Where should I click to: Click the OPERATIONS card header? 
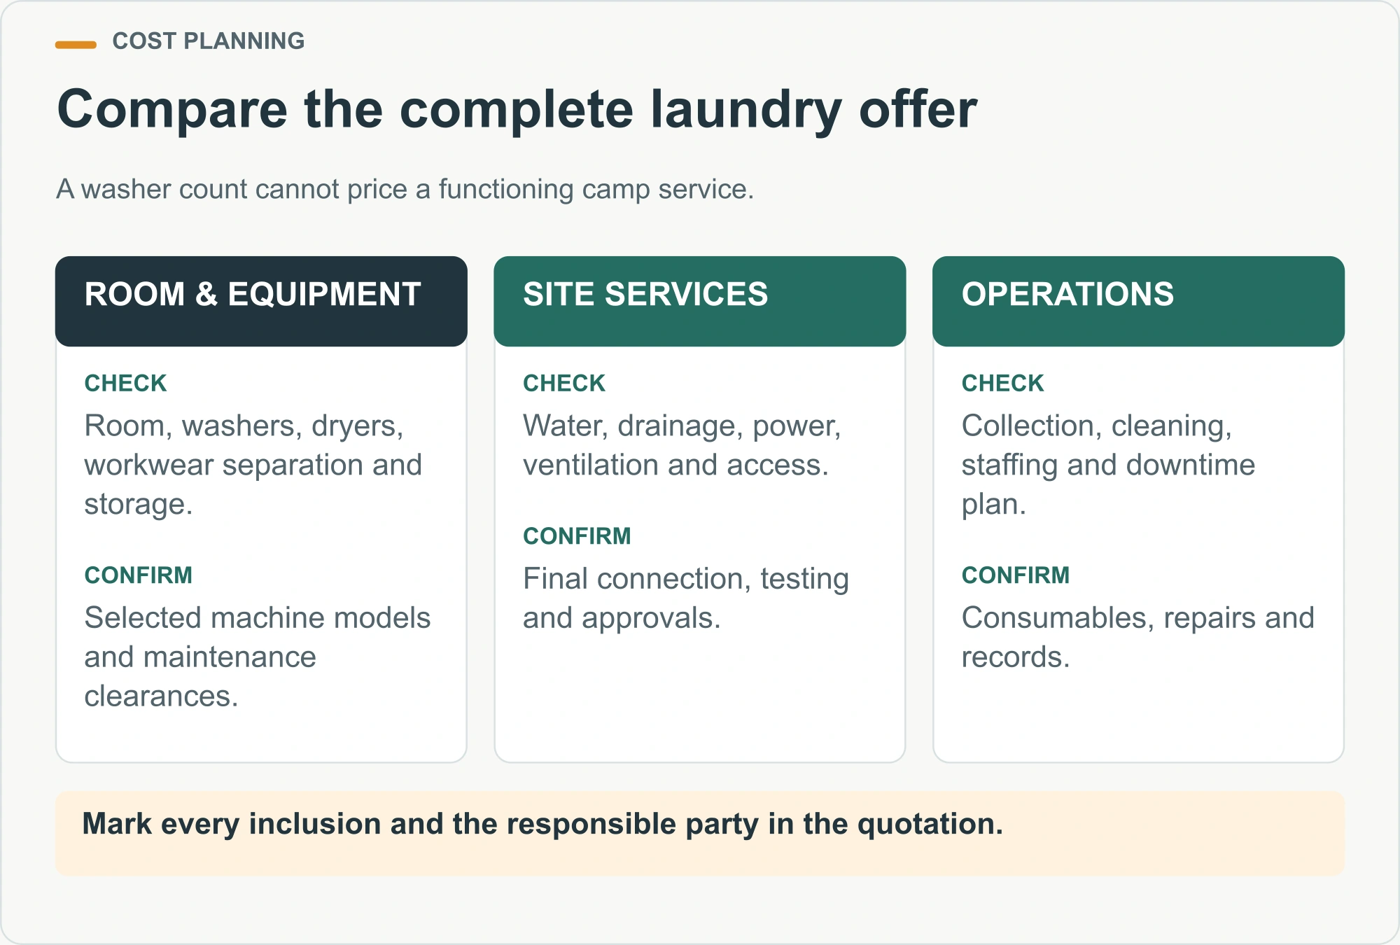[x=1138, y=301]
